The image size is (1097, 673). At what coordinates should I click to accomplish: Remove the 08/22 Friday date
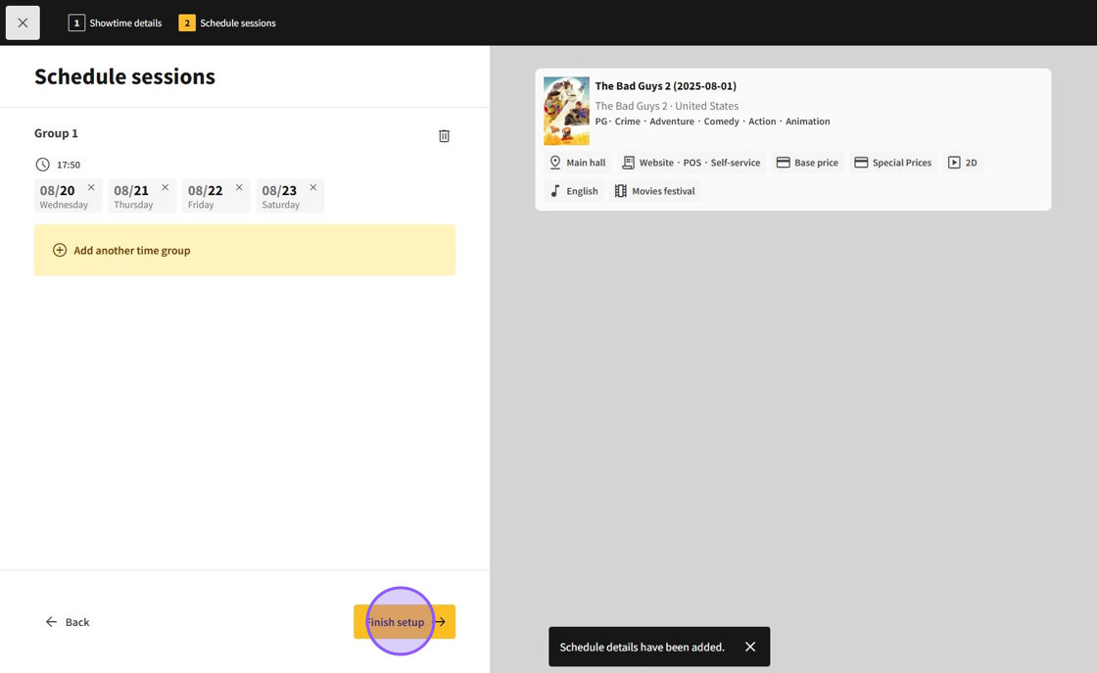click(x=239, y=187)
